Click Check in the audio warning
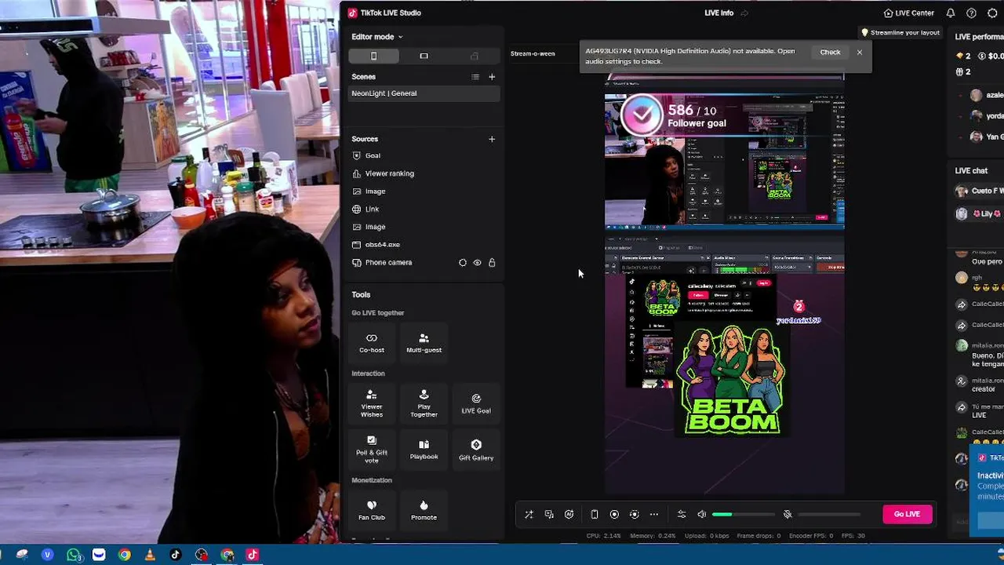Screen dimensions: 1004x565 [x=830, y=53]
